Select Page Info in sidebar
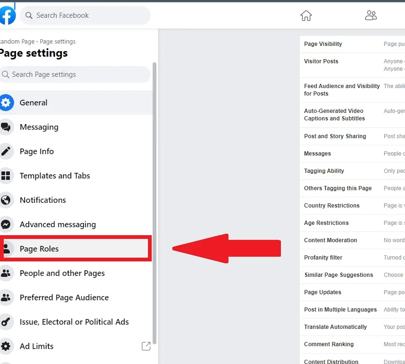 click(76, 151)
